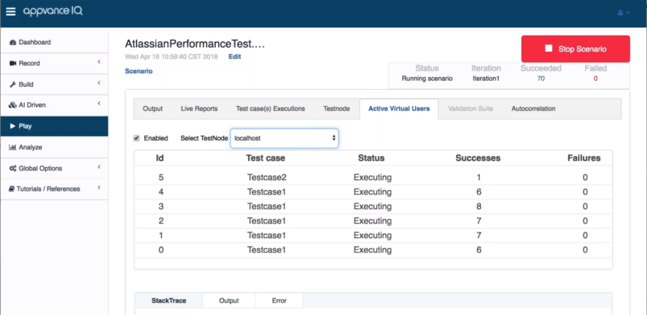
Task: Click the AtlassianPerformanceTest title
Action: click(x=195, y=44)
